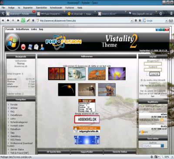Open the envelope mail icon in header
174x159 pixels.
click(x=36, y=47)
